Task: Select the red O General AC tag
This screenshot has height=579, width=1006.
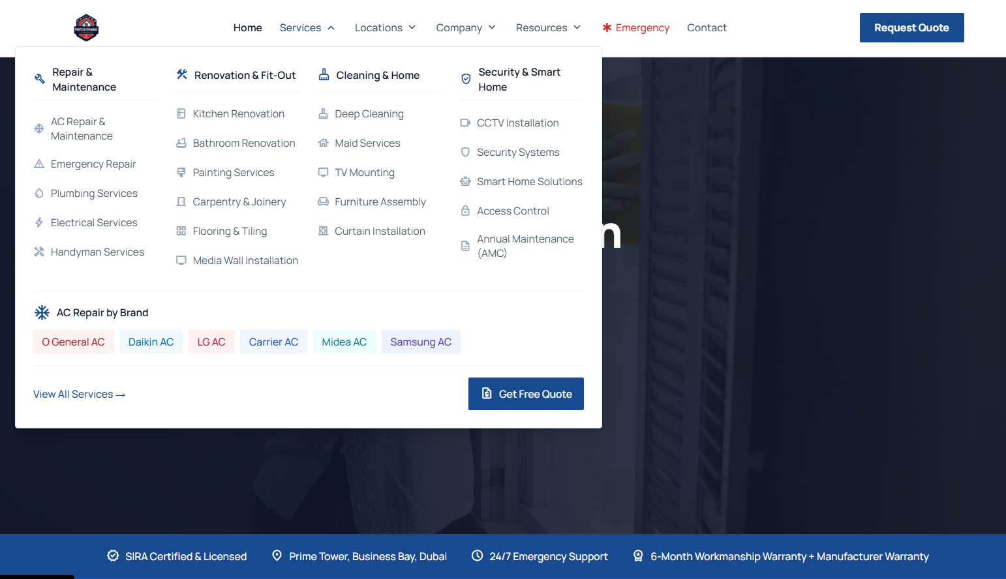Action: (x=73, y=342)
